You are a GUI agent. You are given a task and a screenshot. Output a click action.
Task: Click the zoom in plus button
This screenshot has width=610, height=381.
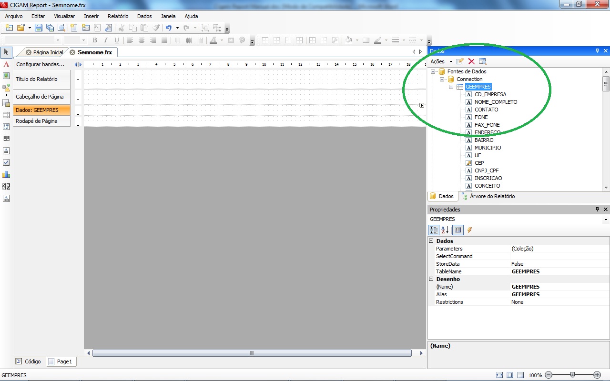coord(597,375)
